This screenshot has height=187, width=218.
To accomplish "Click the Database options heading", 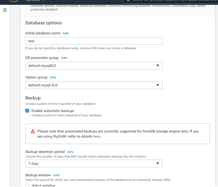I will click(44, 23).
